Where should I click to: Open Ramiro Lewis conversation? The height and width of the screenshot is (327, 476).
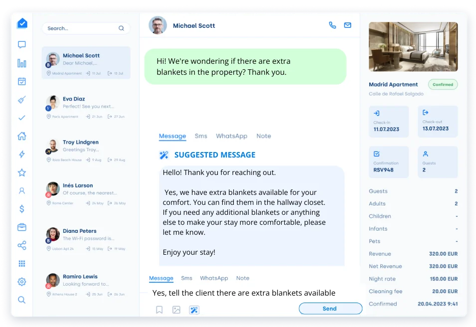86,285
